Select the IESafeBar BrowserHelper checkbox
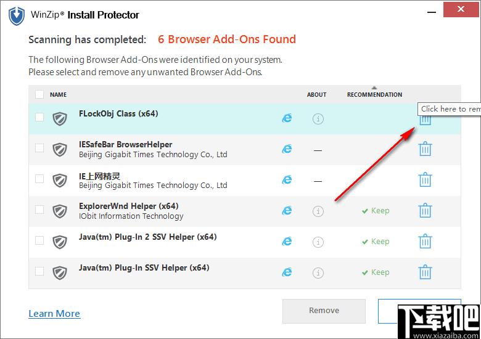This screenshot has height=339, width=481. [39, 148]
